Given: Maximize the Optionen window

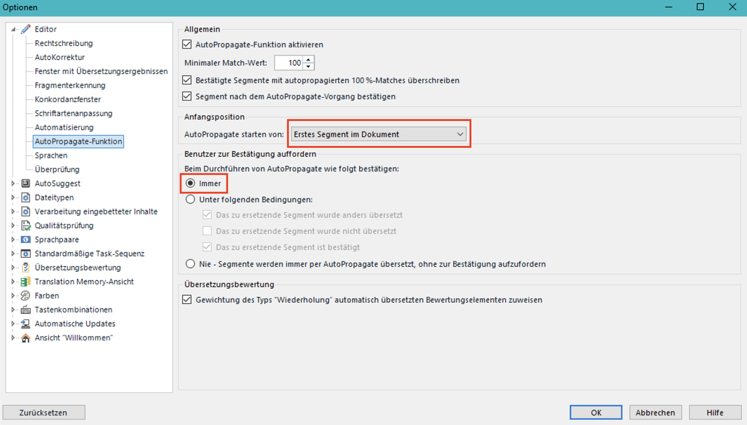Looking at the screenshot, I should pyautogui.click(x=700, y=7).
